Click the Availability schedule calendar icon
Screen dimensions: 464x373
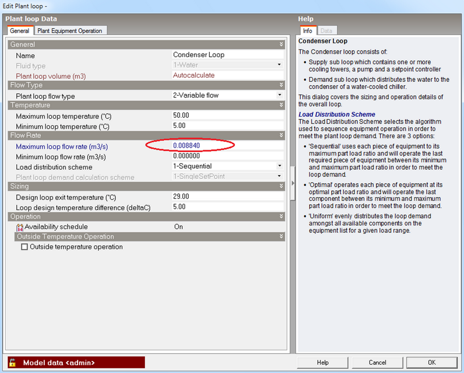[20, 227]
